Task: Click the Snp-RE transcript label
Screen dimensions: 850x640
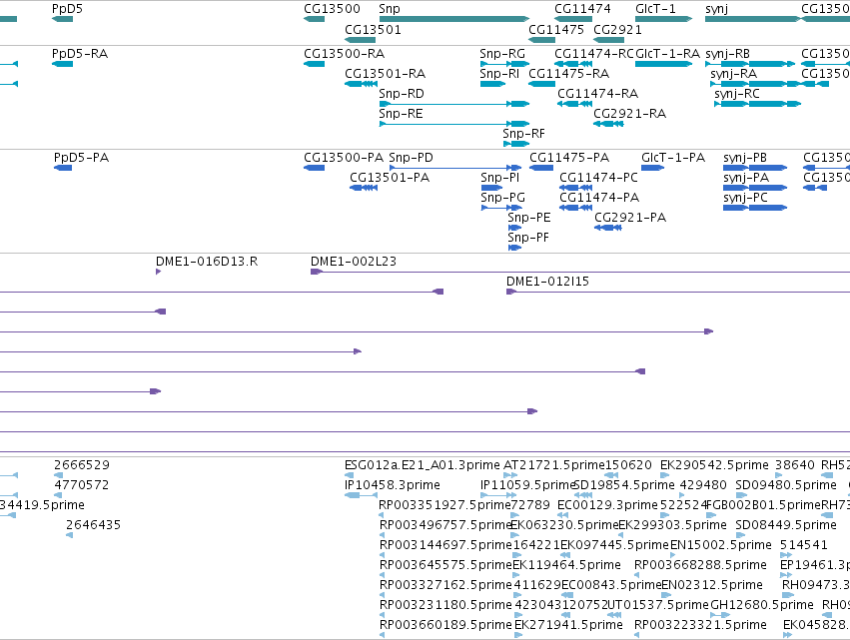Action: point(401,114)
